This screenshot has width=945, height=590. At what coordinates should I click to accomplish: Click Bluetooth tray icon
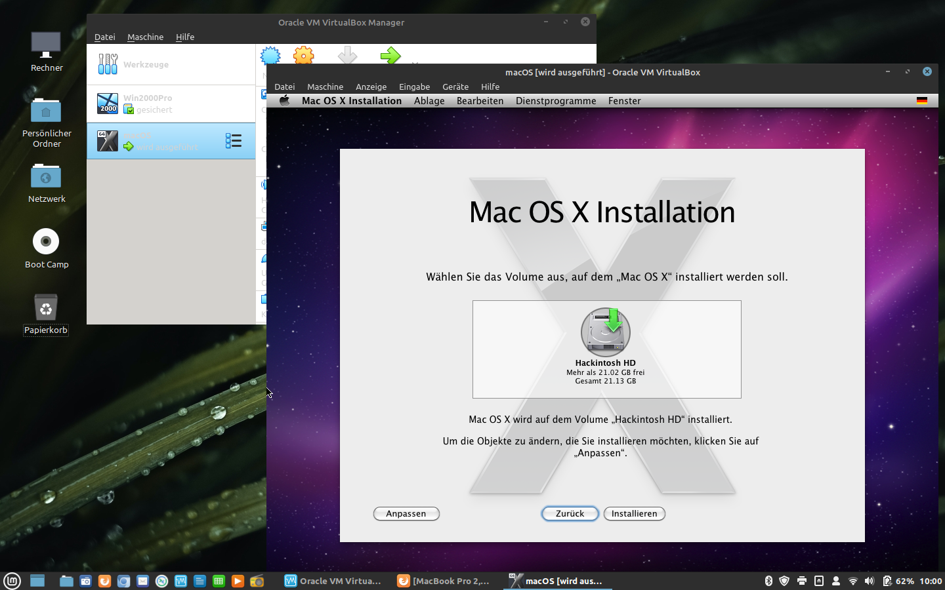pos(768,581)
